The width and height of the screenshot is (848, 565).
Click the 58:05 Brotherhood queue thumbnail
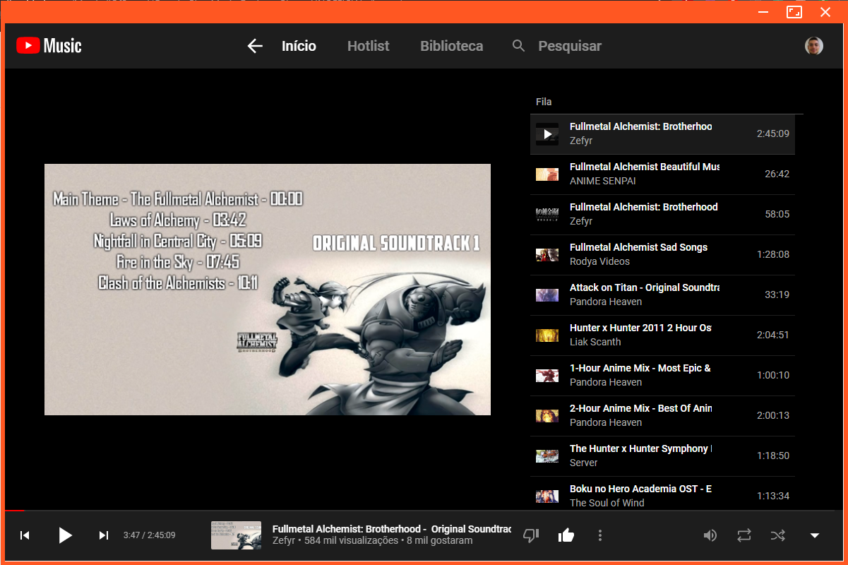point(547,215)
